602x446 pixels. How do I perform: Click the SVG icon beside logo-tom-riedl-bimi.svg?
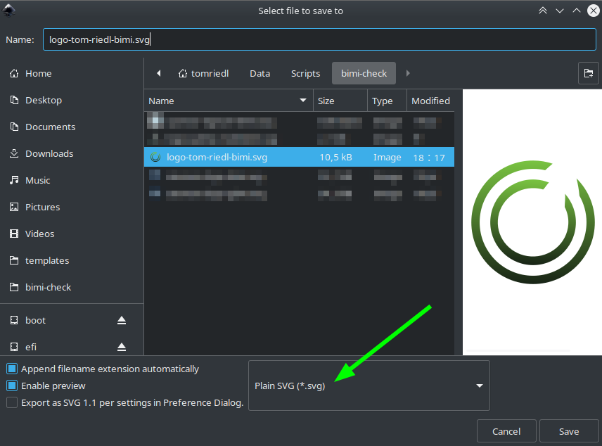[x=155, y=157]
